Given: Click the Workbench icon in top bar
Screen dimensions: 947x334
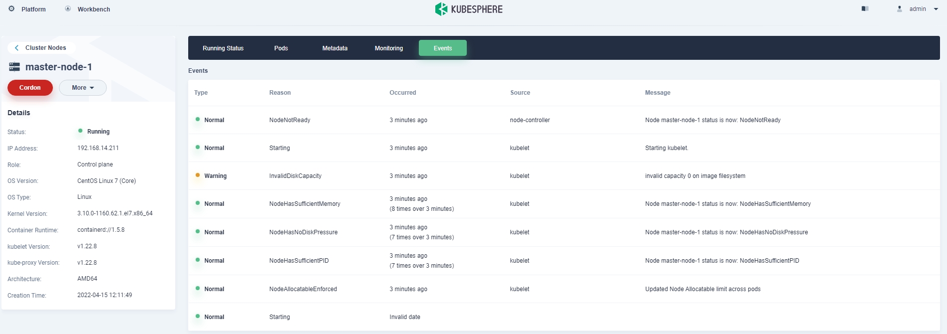Looking at the screenshot, I should [x=68, y=9].
